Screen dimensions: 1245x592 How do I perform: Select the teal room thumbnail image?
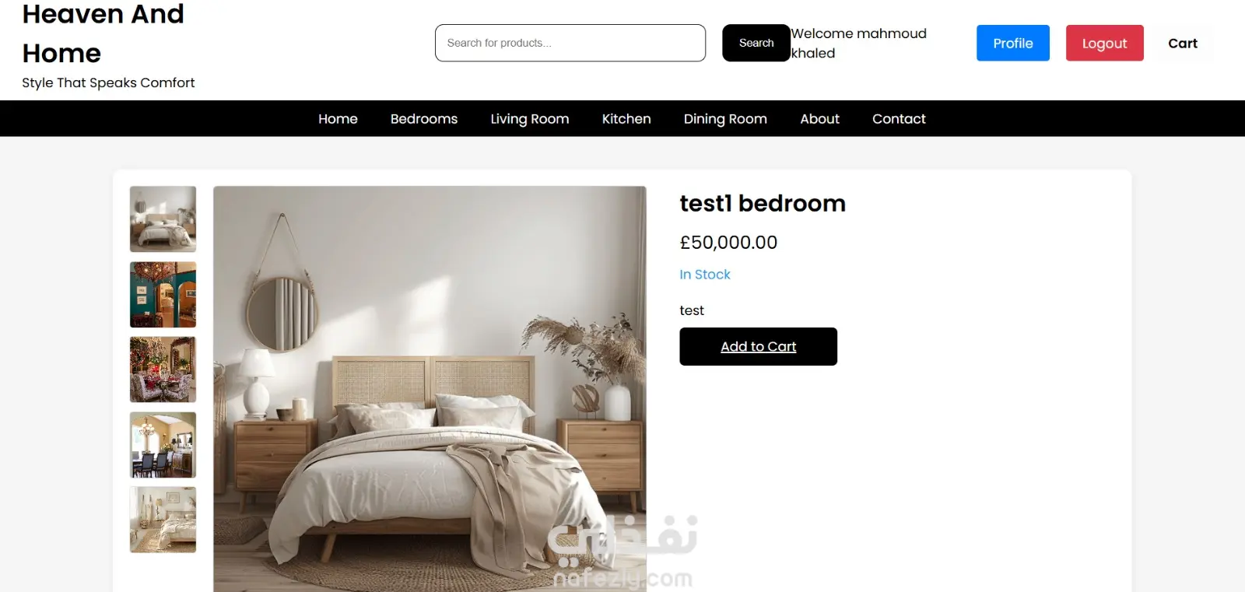(163, 294)
